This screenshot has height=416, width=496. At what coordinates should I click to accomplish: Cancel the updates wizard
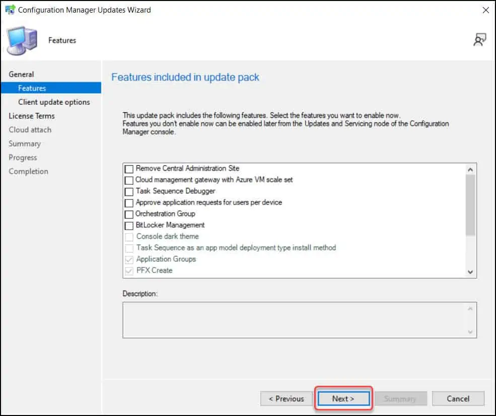pos(458,398)
